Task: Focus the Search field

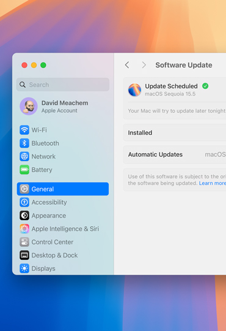Action: [x=63, y=85]
